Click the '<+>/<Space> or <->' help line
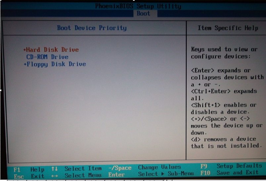The height and width of the screenshot is (181, 266). click(220, 119)
